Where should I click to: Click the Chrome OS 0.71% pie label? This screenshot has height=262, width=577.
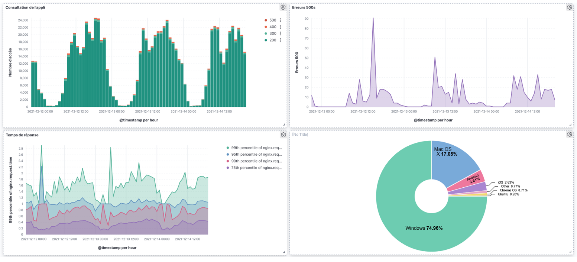(x=513, y=190)
